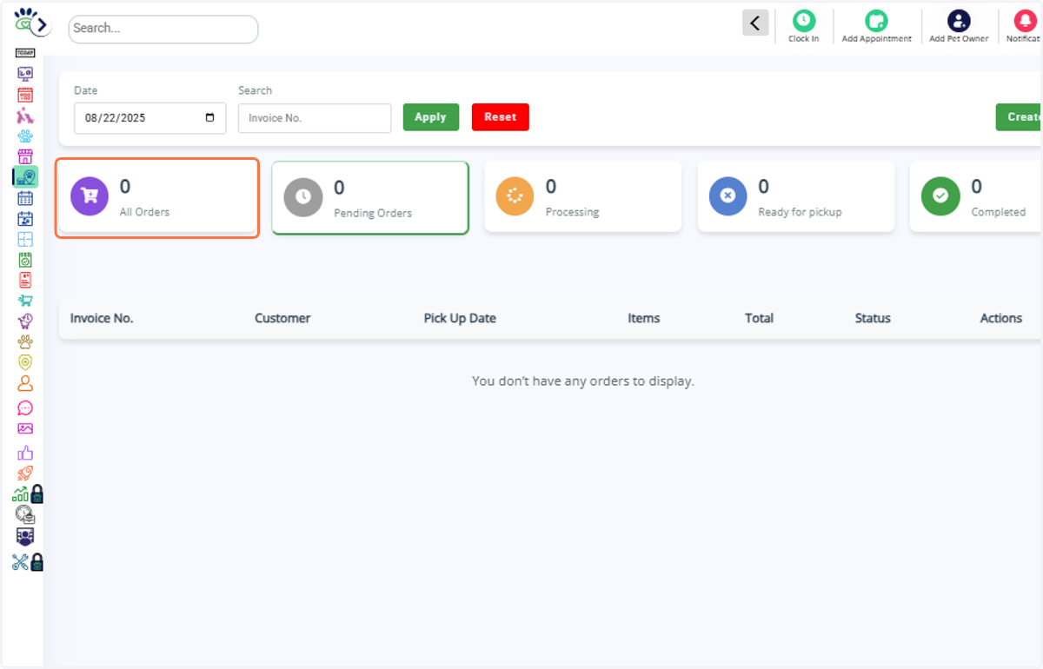Open the thumbs-up sidebar icon

click(25, 452)
